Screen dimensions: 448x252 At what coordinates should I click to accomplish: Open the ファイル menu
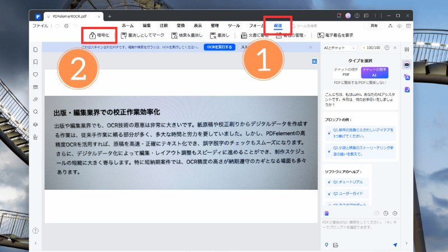point(40,26)
